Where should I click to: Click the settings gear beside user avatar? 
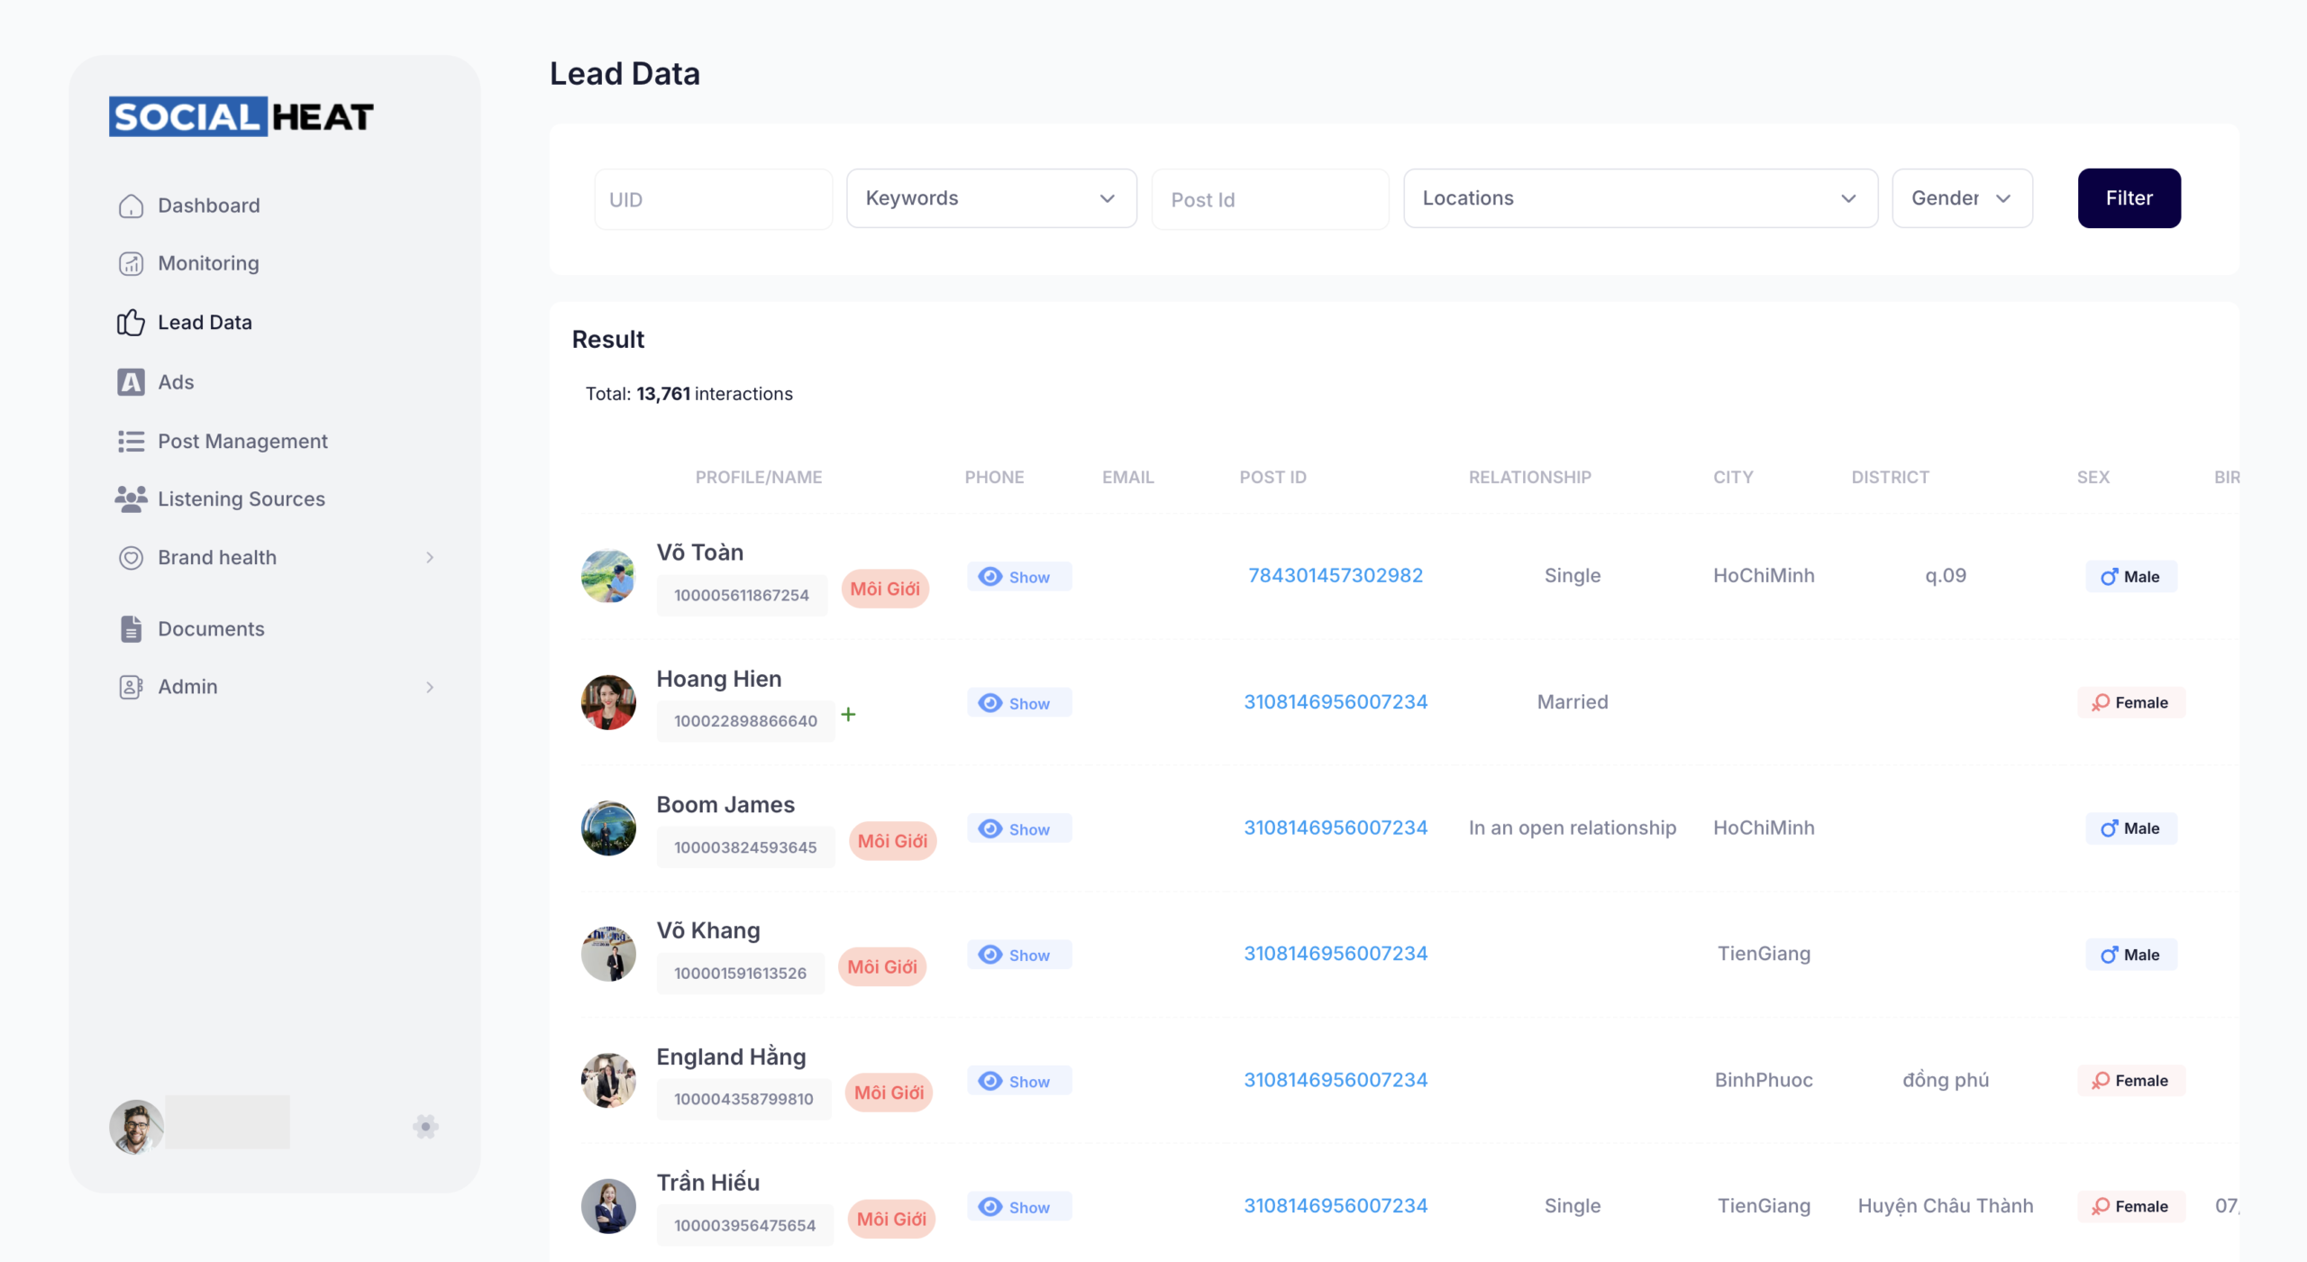[425, 1126]
